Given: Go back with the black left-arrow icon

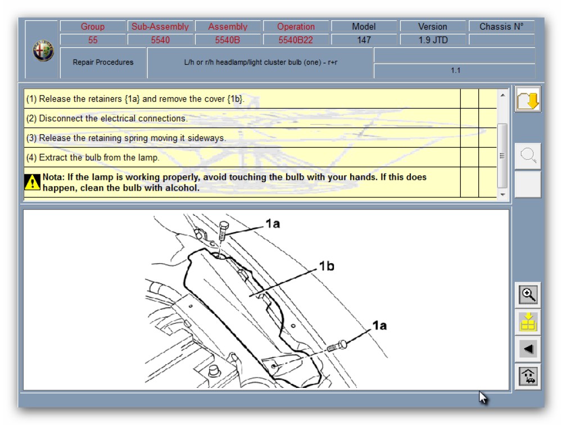Looking at the screenshot, I should click(x=528, y=349).
